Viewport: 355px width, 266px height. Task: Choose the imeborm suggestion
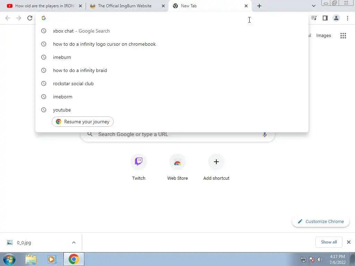[x=172, y=97]
